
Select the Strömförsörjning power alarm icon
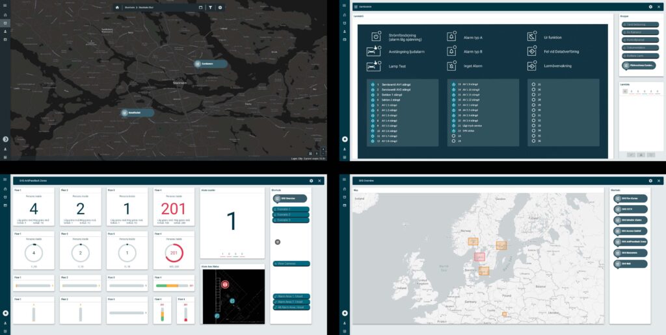[375, 37]
